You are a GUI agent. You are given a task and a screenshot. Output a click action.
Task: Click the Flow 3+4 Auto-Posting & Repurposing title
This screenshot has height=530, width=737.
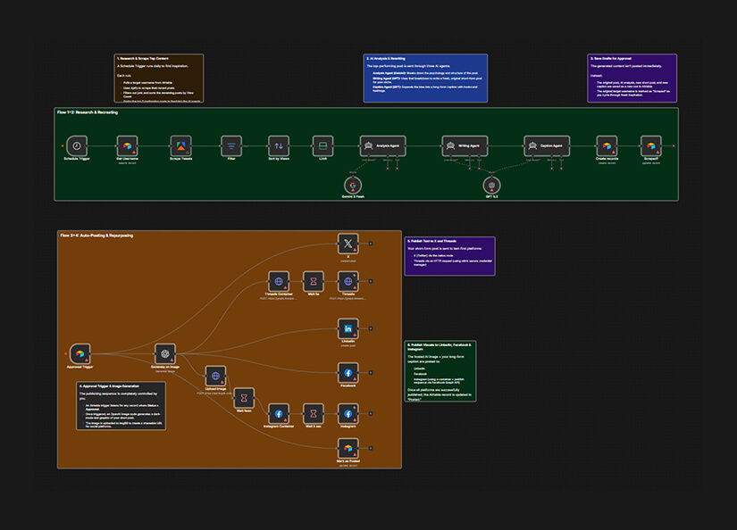coord(96,236)
